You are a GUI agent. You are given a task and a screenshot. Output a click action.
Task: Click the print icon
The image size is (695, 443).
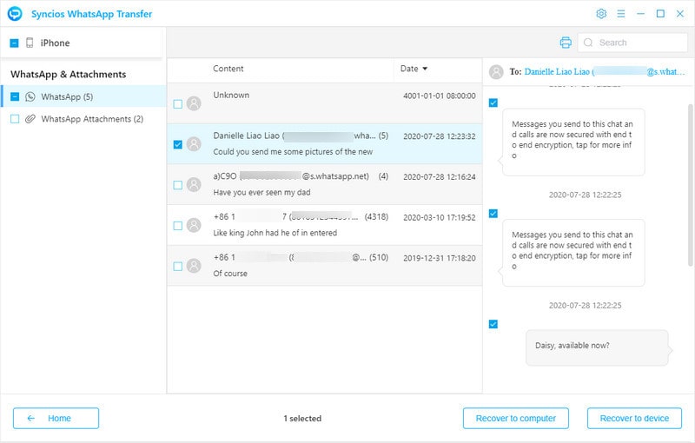tap(566, 43)
